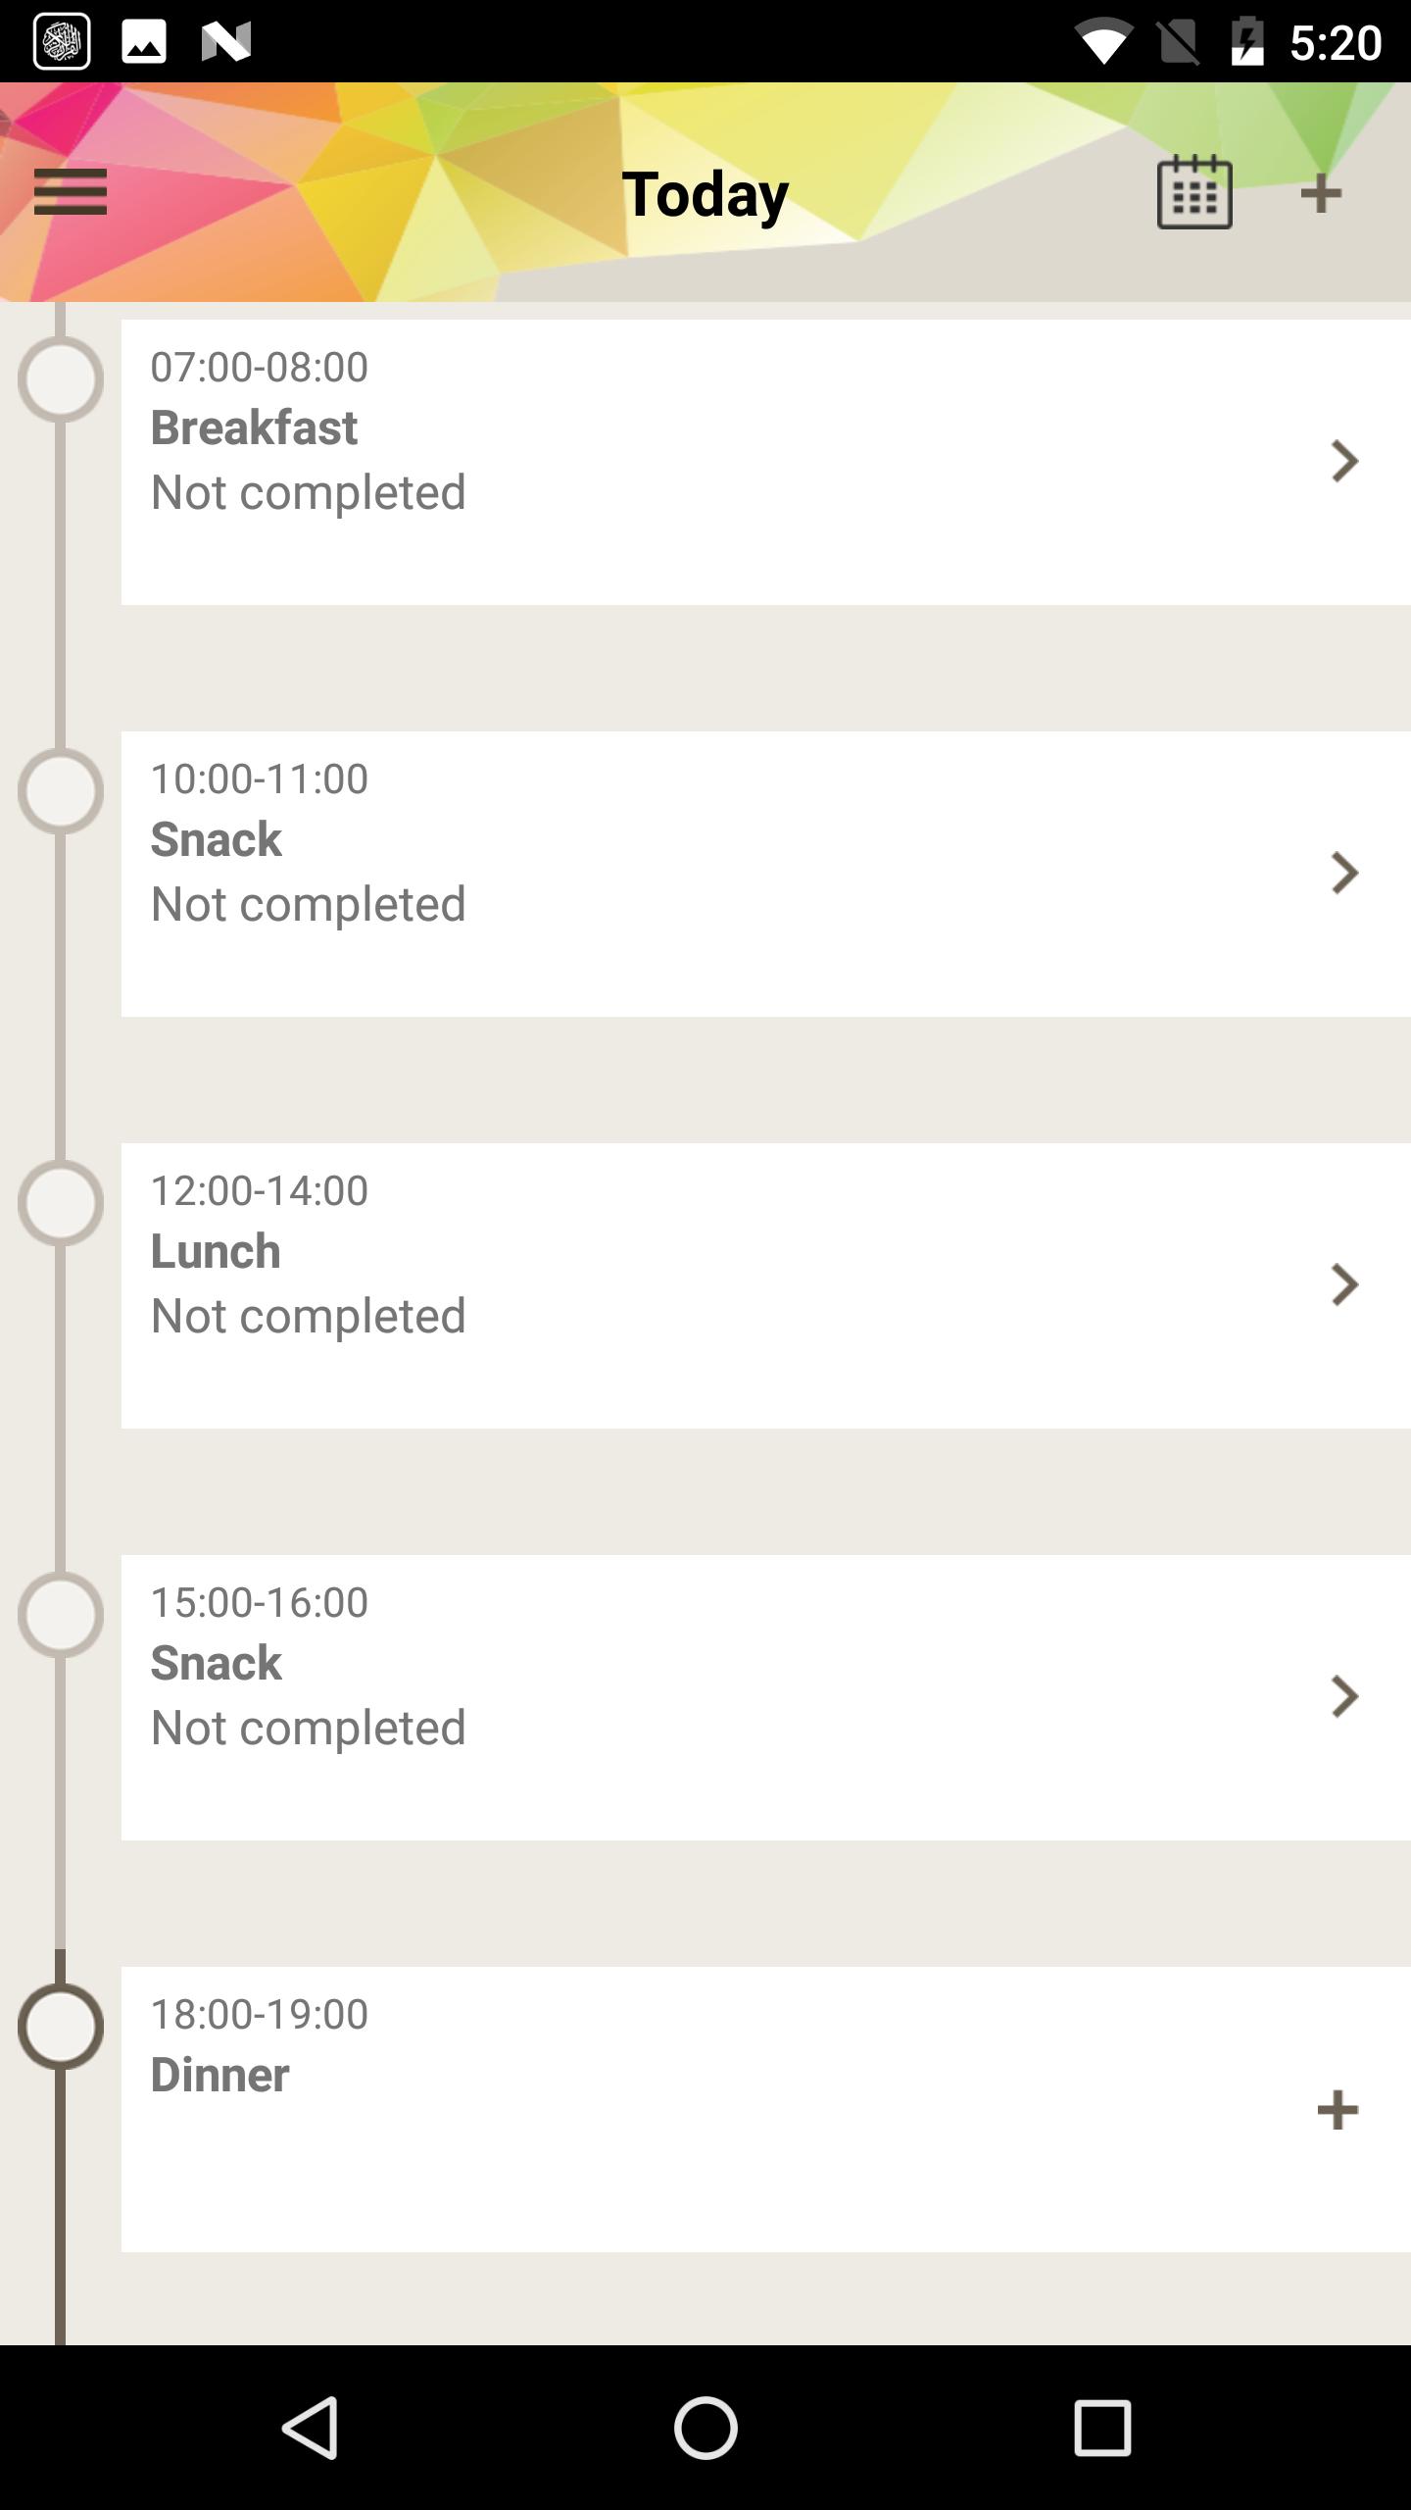Tap the Today header title

pos(705,194)
